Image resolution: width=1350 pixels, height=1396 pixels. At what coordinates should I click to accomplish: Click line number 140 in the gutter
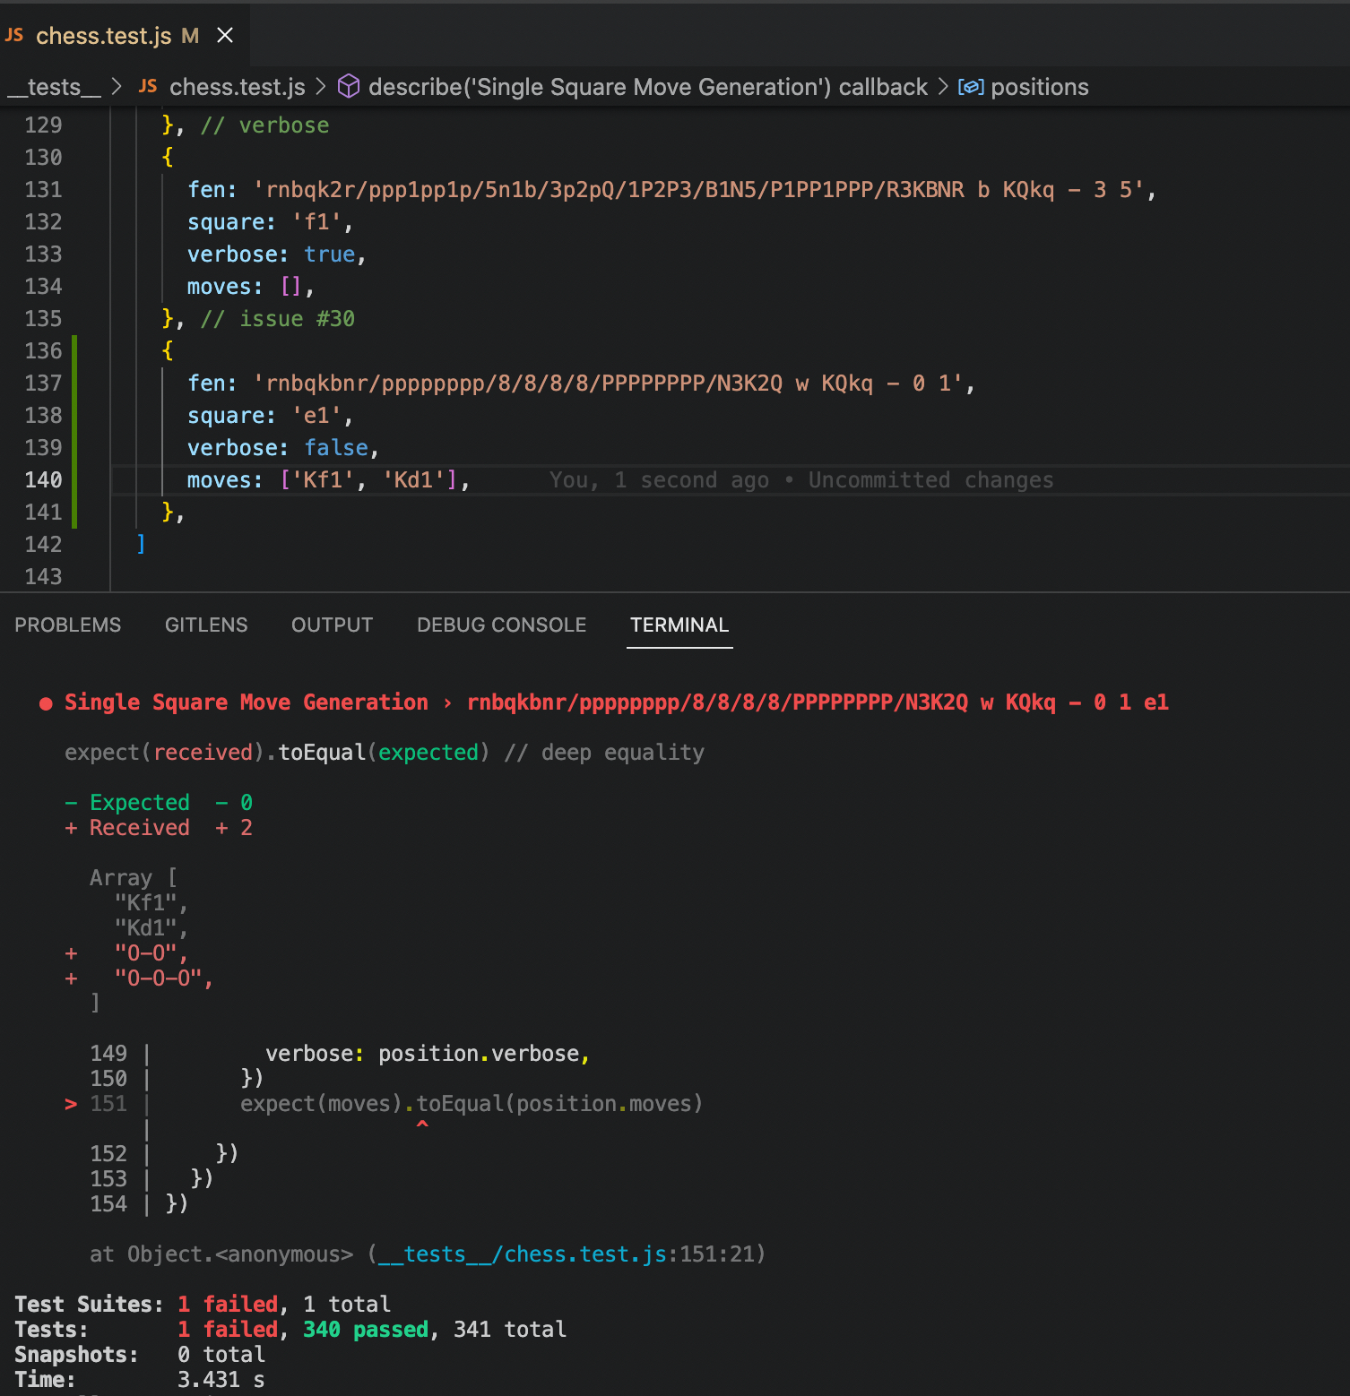click(x=42, y=479)
